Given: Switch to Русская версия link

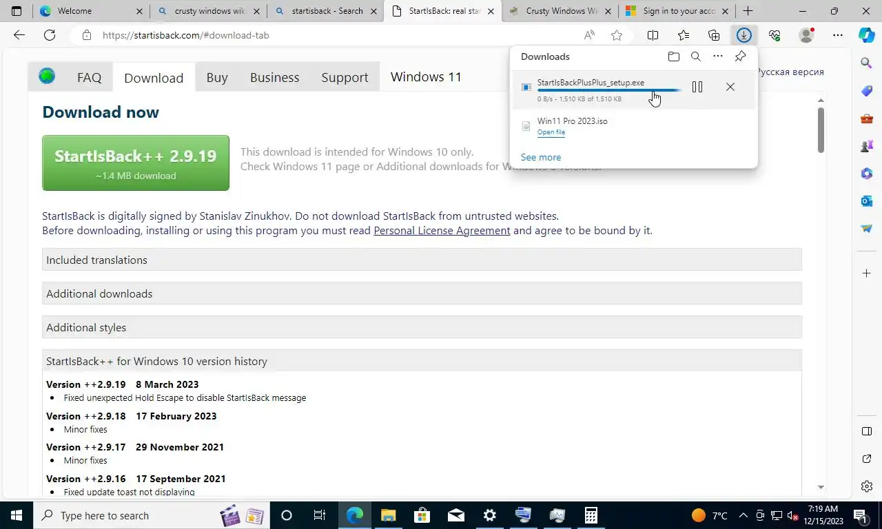Looking at the screenshot, I should pos(790,72).
